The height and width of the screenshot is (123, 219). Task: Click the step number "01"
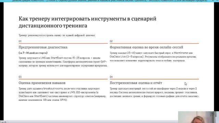20,41
